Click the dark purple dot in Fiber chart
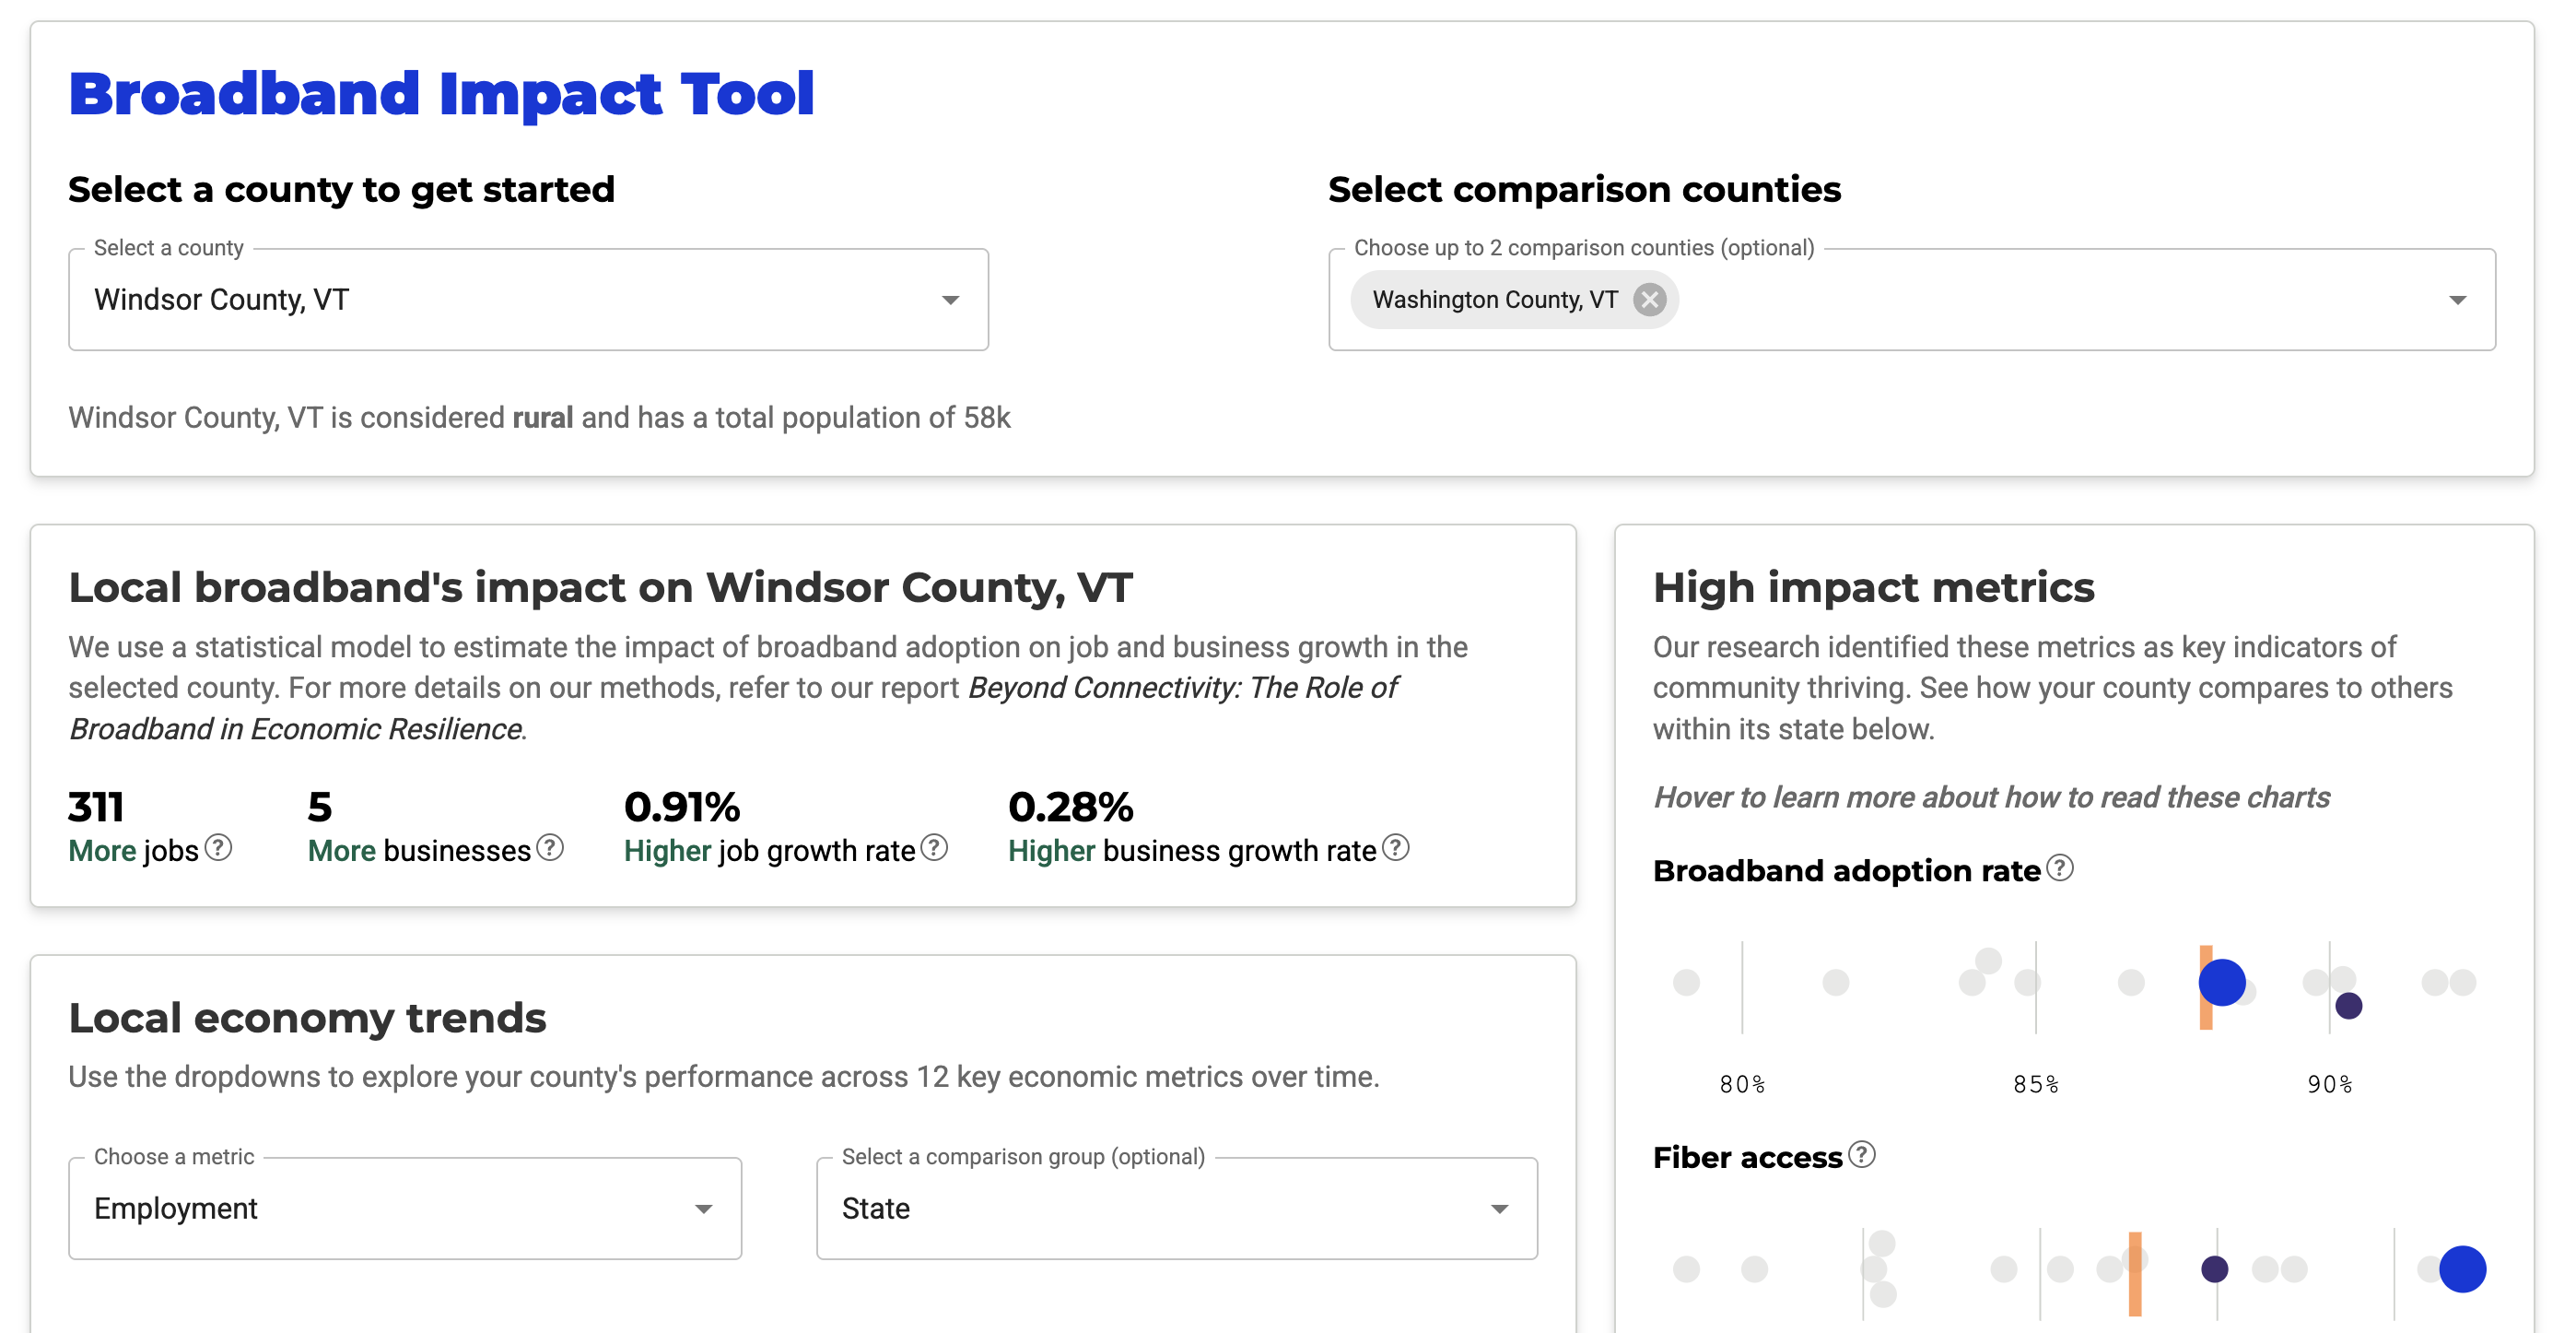This screenshot has height=1333, width=2576. [x=2215, y=1269]
